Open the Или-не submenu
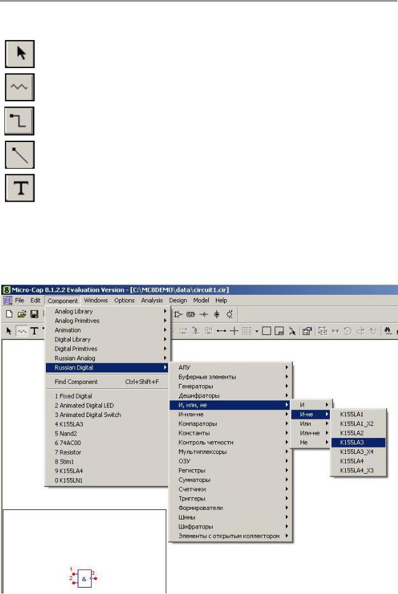Viewport: 398px width, 594px height. point(311,433)
